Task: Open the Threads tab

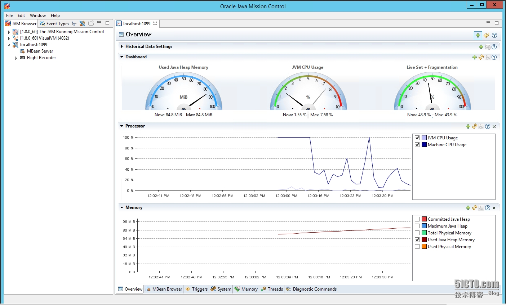Action: click(272, 289)
